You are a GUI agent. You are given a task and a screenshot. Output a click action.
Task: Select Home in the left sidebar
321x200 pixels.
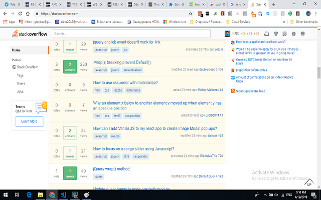(29, 50)
